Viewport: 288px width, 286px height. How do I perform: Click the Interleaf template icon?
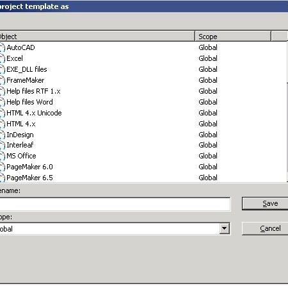(x=2, y=145)
